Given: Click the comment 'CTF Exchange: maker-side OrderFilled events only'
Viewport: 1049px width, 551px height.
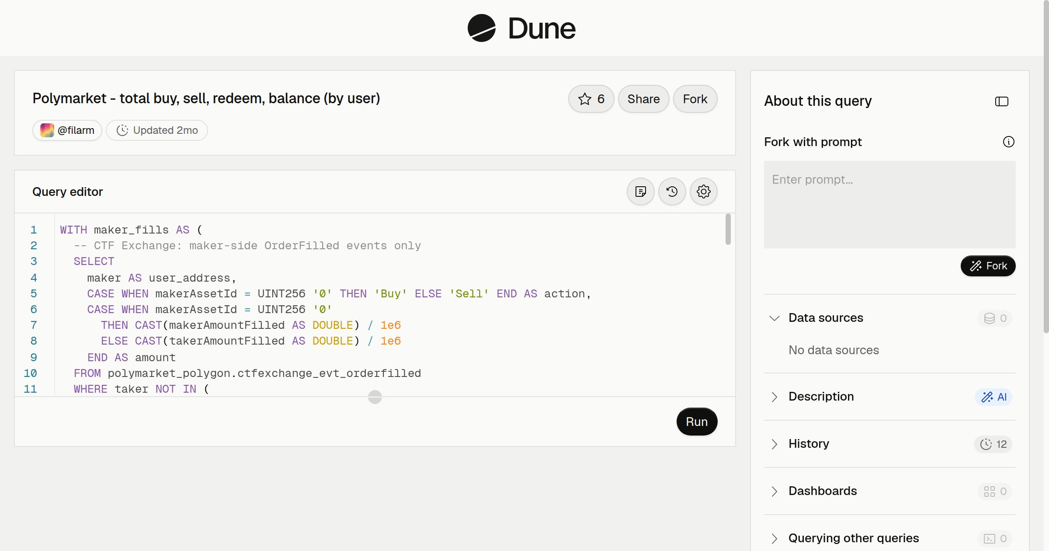Looking at the screenshot, I should (x=257, y=246).
